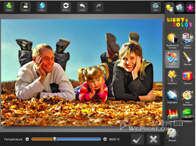The image size is (196, 146).
Task: Open a photo with the Open icon
Action: point(9,7)
